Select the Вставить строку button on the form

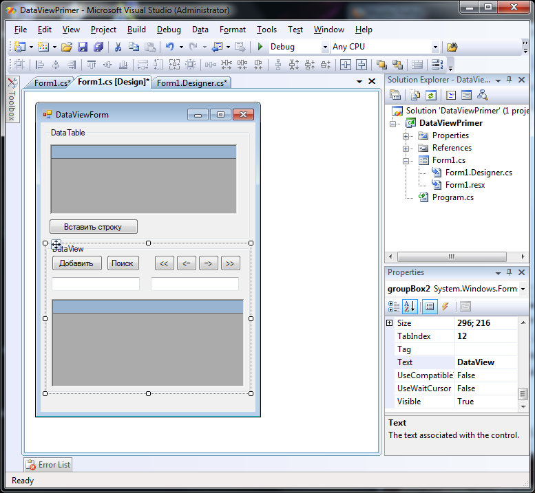tap(94, 227)
